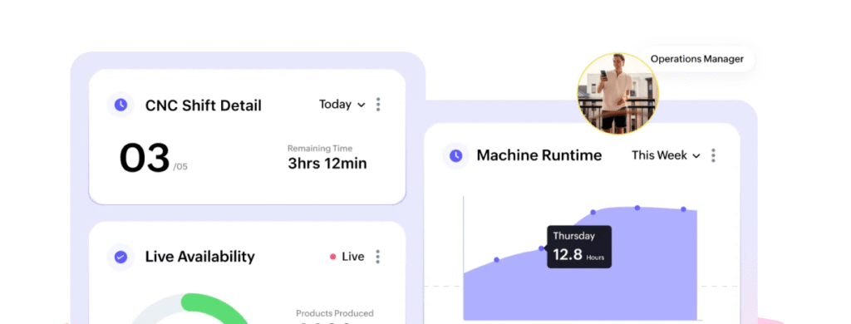This screenshot has width=851, height=324.
Task: Click the Machine Runtime clock icon
Action: point(456,155)
